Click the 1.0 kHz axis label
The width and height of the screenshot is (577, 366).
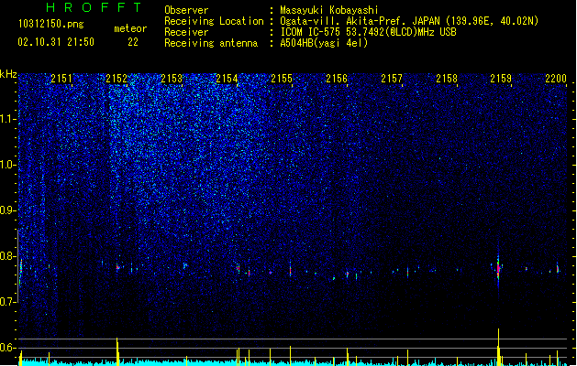click(8, 165)
